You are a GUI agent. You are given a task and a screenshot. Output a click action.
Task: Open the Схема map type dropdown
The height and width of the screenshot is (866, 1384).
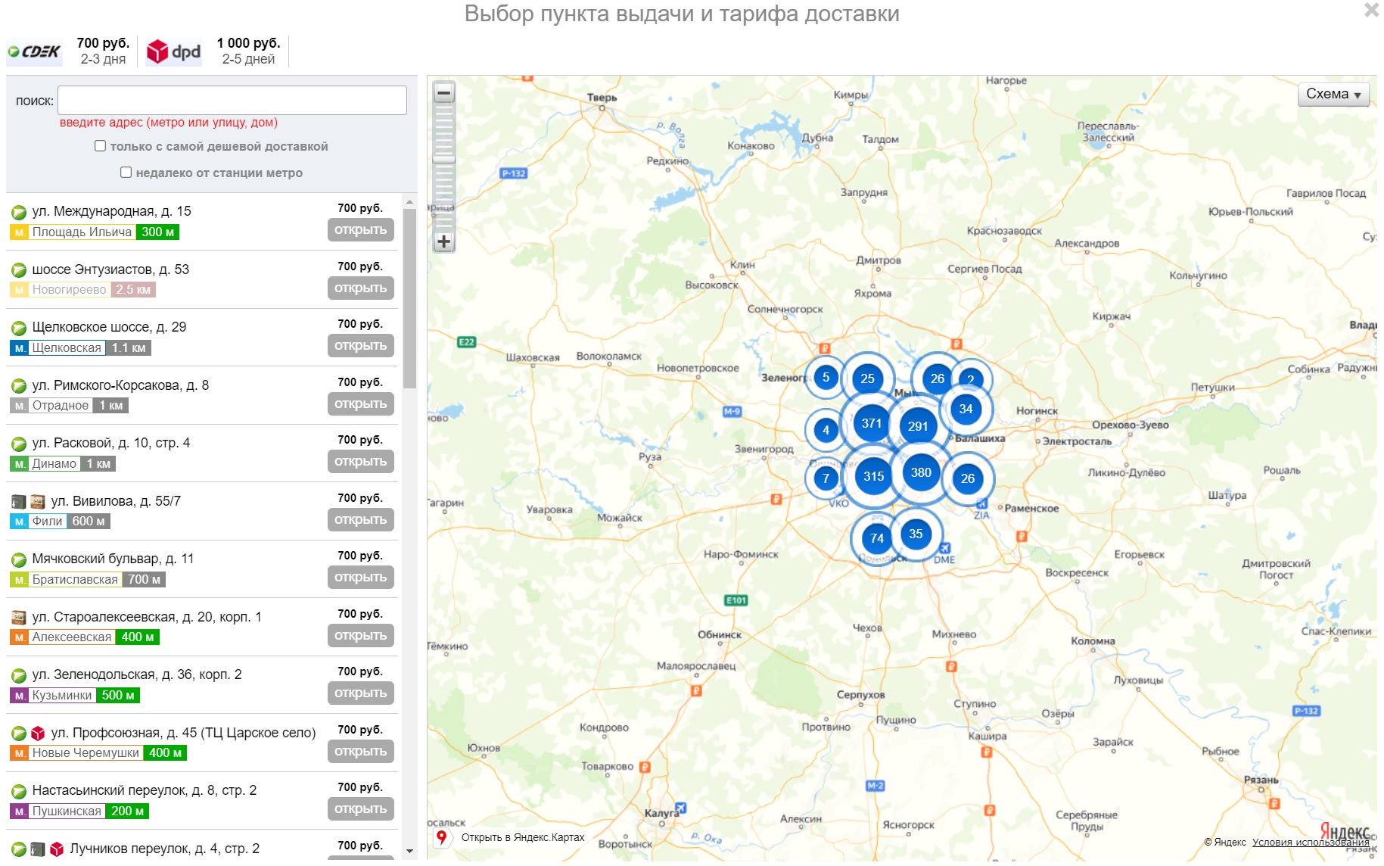tap(1334, 94)
